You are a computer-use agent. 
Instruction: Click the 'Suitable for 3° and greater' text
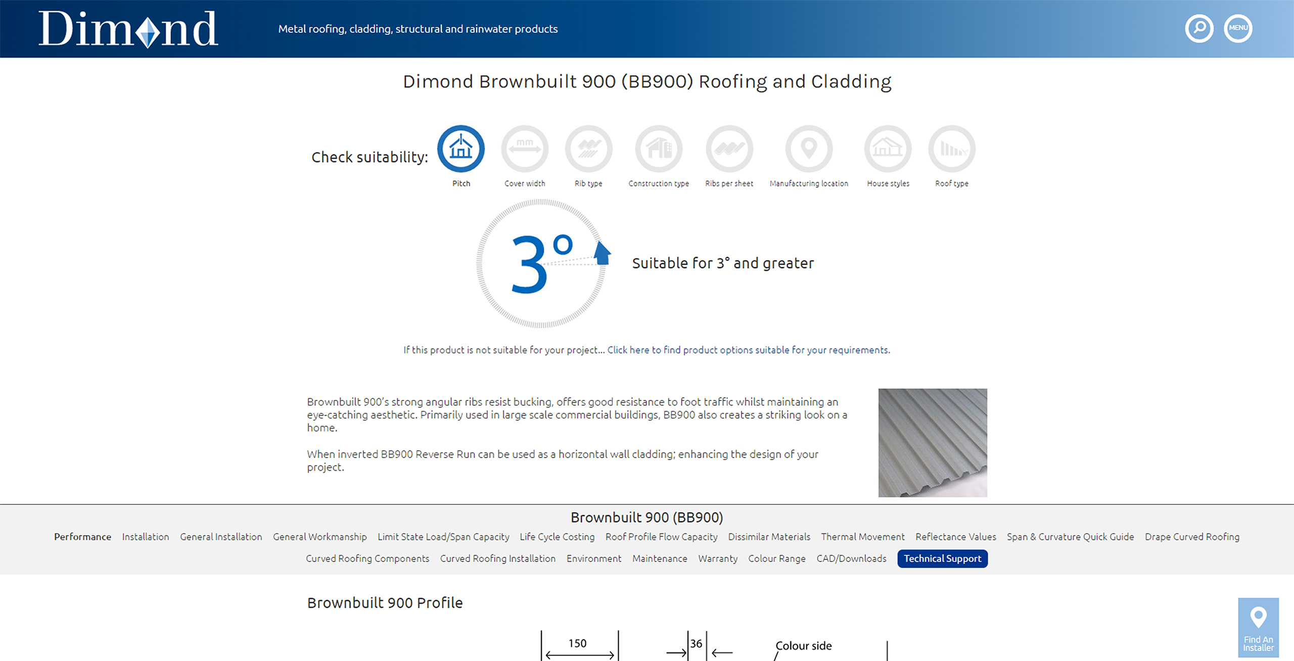[x=723, y=263]
